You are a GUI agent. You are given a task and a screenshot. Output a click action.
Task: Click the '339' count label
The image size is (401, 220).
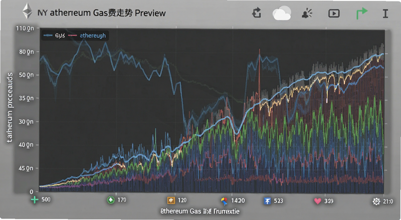pyautogui.click(x=329, y=201)
